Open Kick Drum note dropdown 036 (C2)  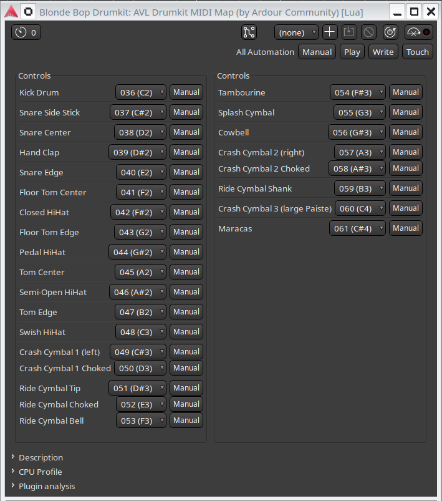point(141,92)
